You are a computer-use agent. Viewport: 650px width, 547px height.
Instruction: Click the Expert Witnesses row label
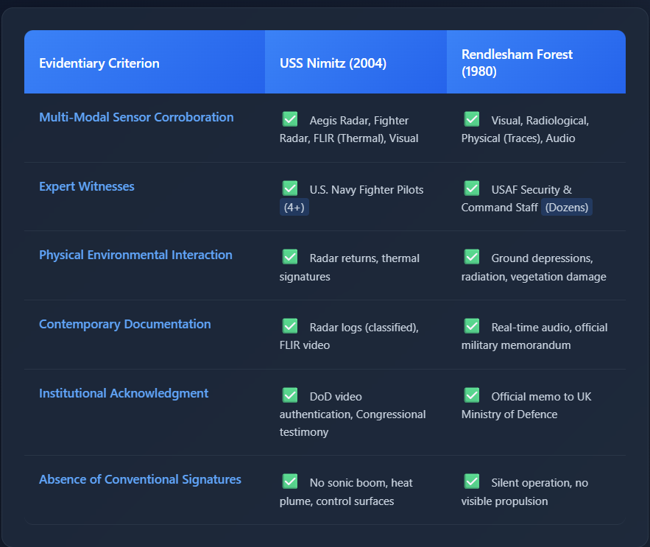pyautogui.click(x=87, y=186)
